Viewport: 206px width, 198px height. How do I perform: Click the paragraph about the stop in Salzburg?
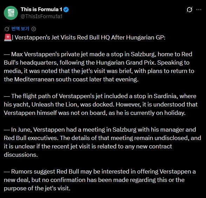tap(99, 67)
